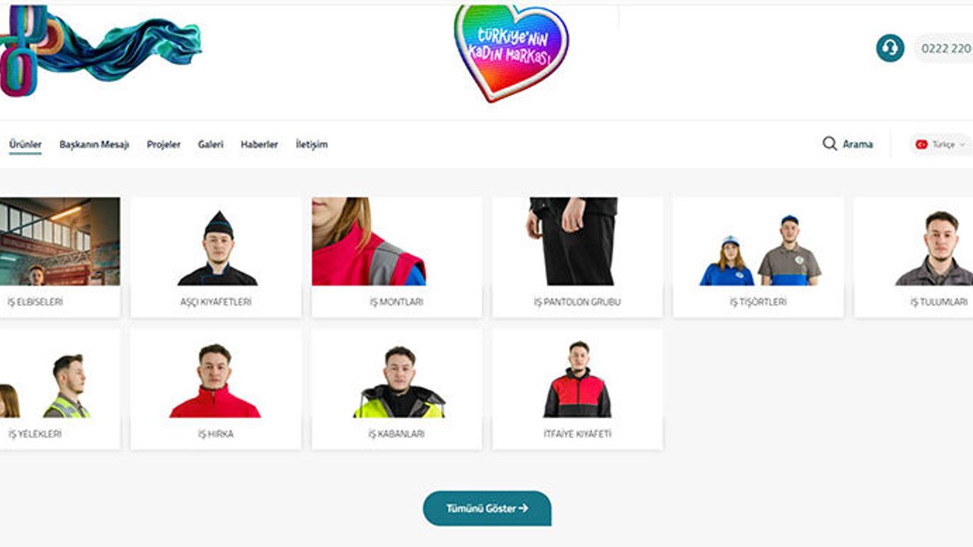973x547 pixels.
Task: Open the İş Tişörtleri category
Action: [758, 257]
